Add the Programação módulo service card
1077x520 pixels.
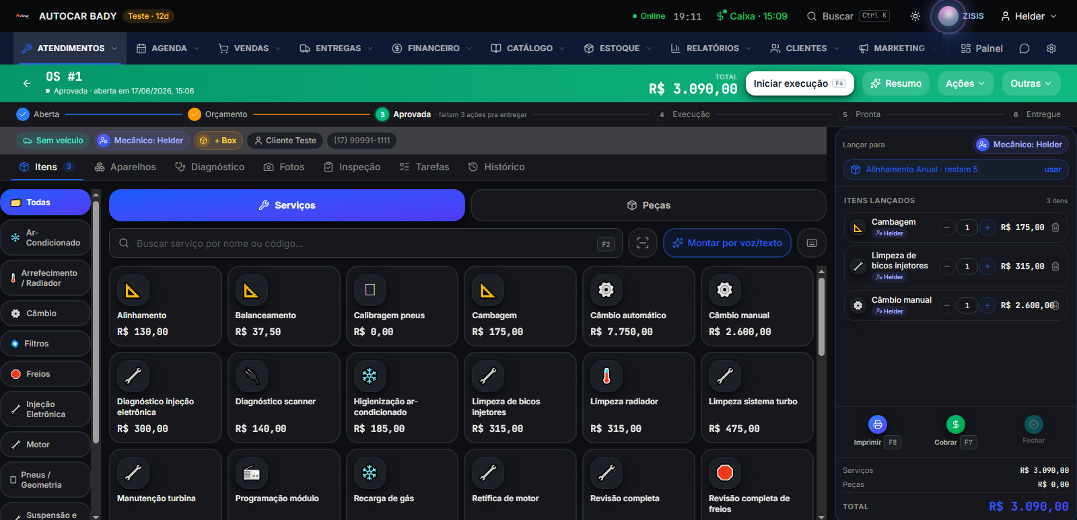284,484
